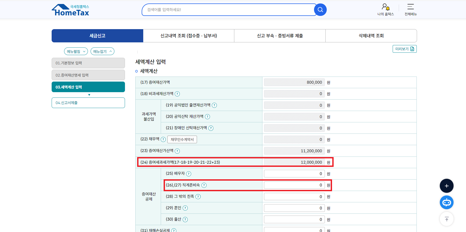Click the scroll-to-top arrow button

(447, 219)
